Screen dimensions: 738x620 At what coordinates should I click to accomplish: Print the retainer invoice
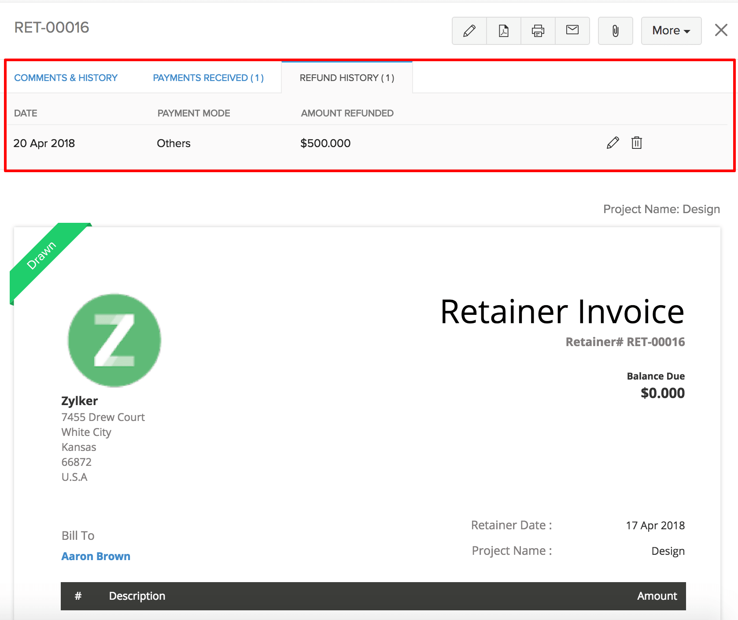click(x=538, y=31)
